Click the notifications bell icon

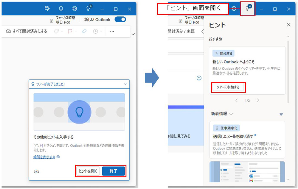pyautogui.click(x=61, y=9)
